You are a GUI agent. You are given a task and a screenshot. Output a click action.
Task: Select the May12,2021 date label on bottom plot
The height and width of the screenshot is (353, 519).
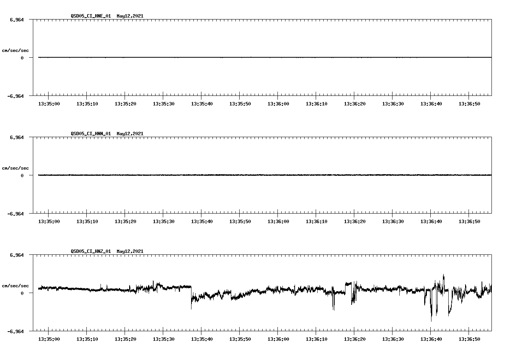pyautogui.click(x=130, y=251)
